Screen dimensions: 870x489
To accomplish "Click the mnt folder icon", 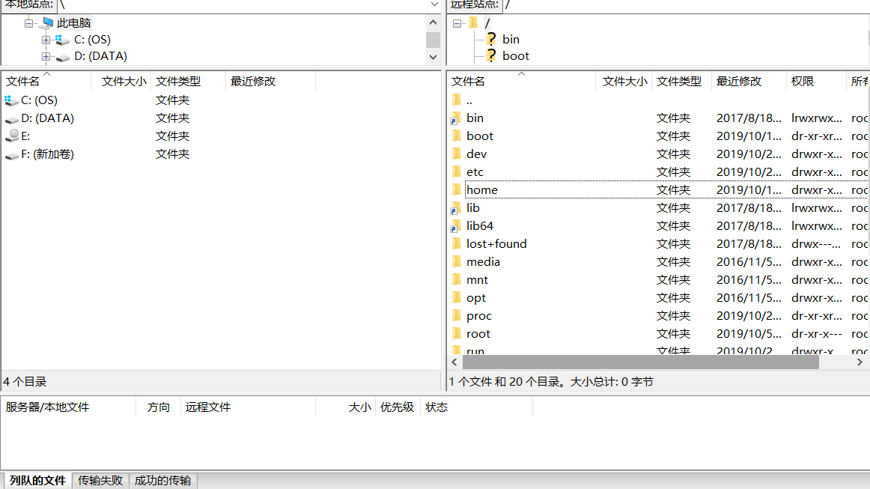I will click(457, 280).
